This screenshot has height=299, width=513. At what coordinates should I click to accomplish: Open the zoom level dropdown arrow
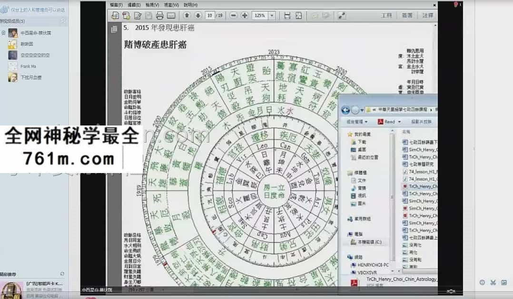pos(272,15)
